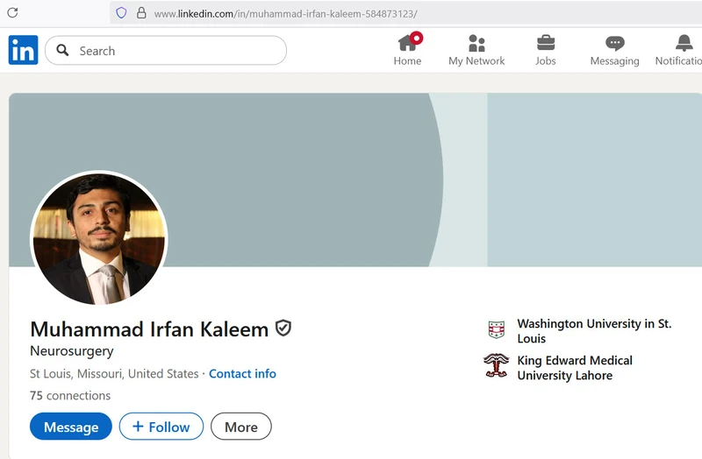Expand the More options button

(241, 427)
